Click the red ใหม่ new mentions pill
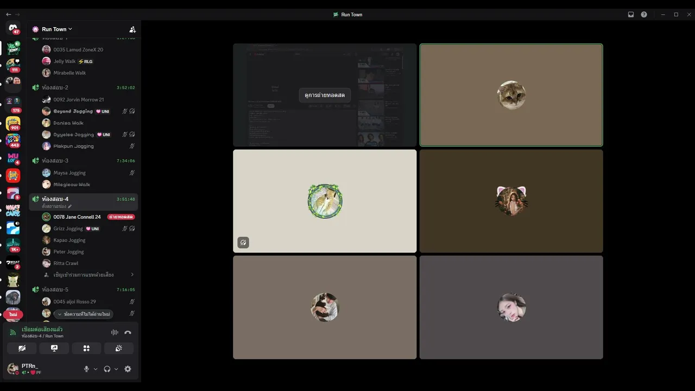 [13, 314]
